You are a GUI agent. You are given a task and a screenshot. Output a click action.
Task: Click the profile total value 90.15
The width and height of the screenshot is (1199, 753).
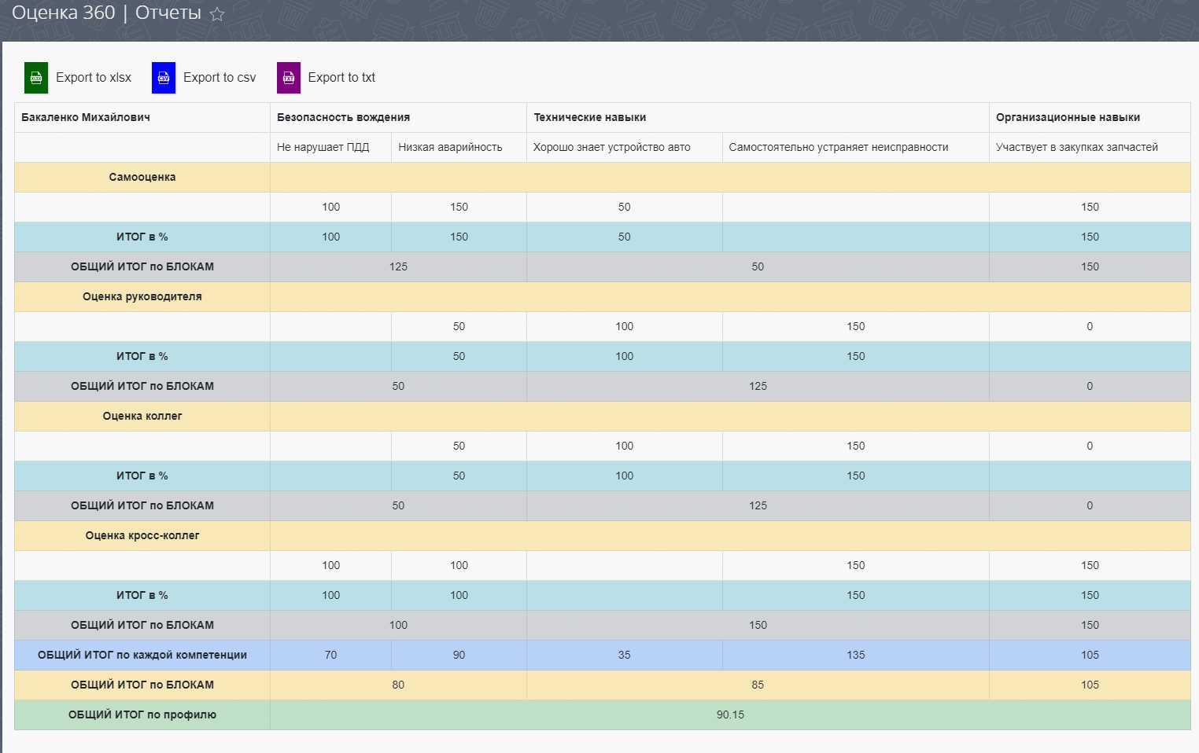click(730, 714)
